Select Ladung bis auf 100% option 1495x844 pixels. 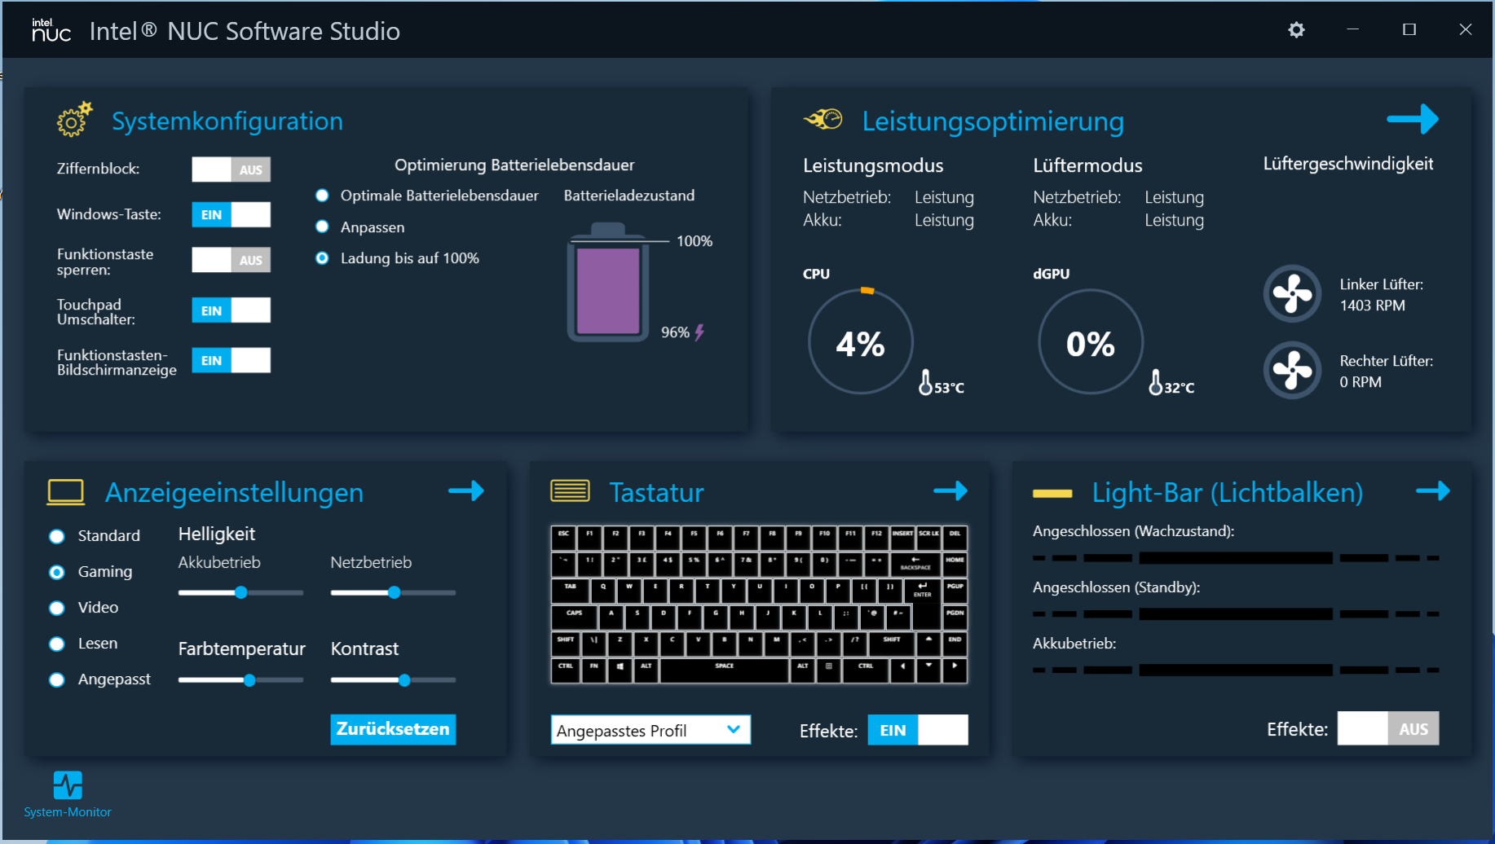322,258
